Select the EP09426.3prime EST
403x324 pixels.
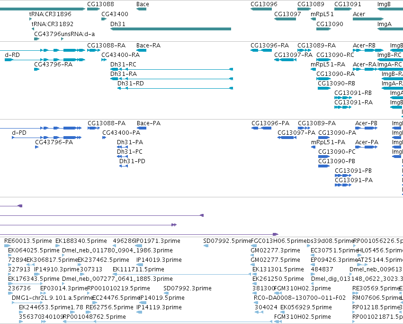pos(313,265)
